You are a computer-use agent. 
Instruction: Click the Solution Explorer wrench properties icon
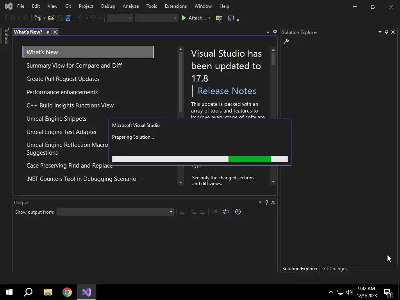coord(286,41)
